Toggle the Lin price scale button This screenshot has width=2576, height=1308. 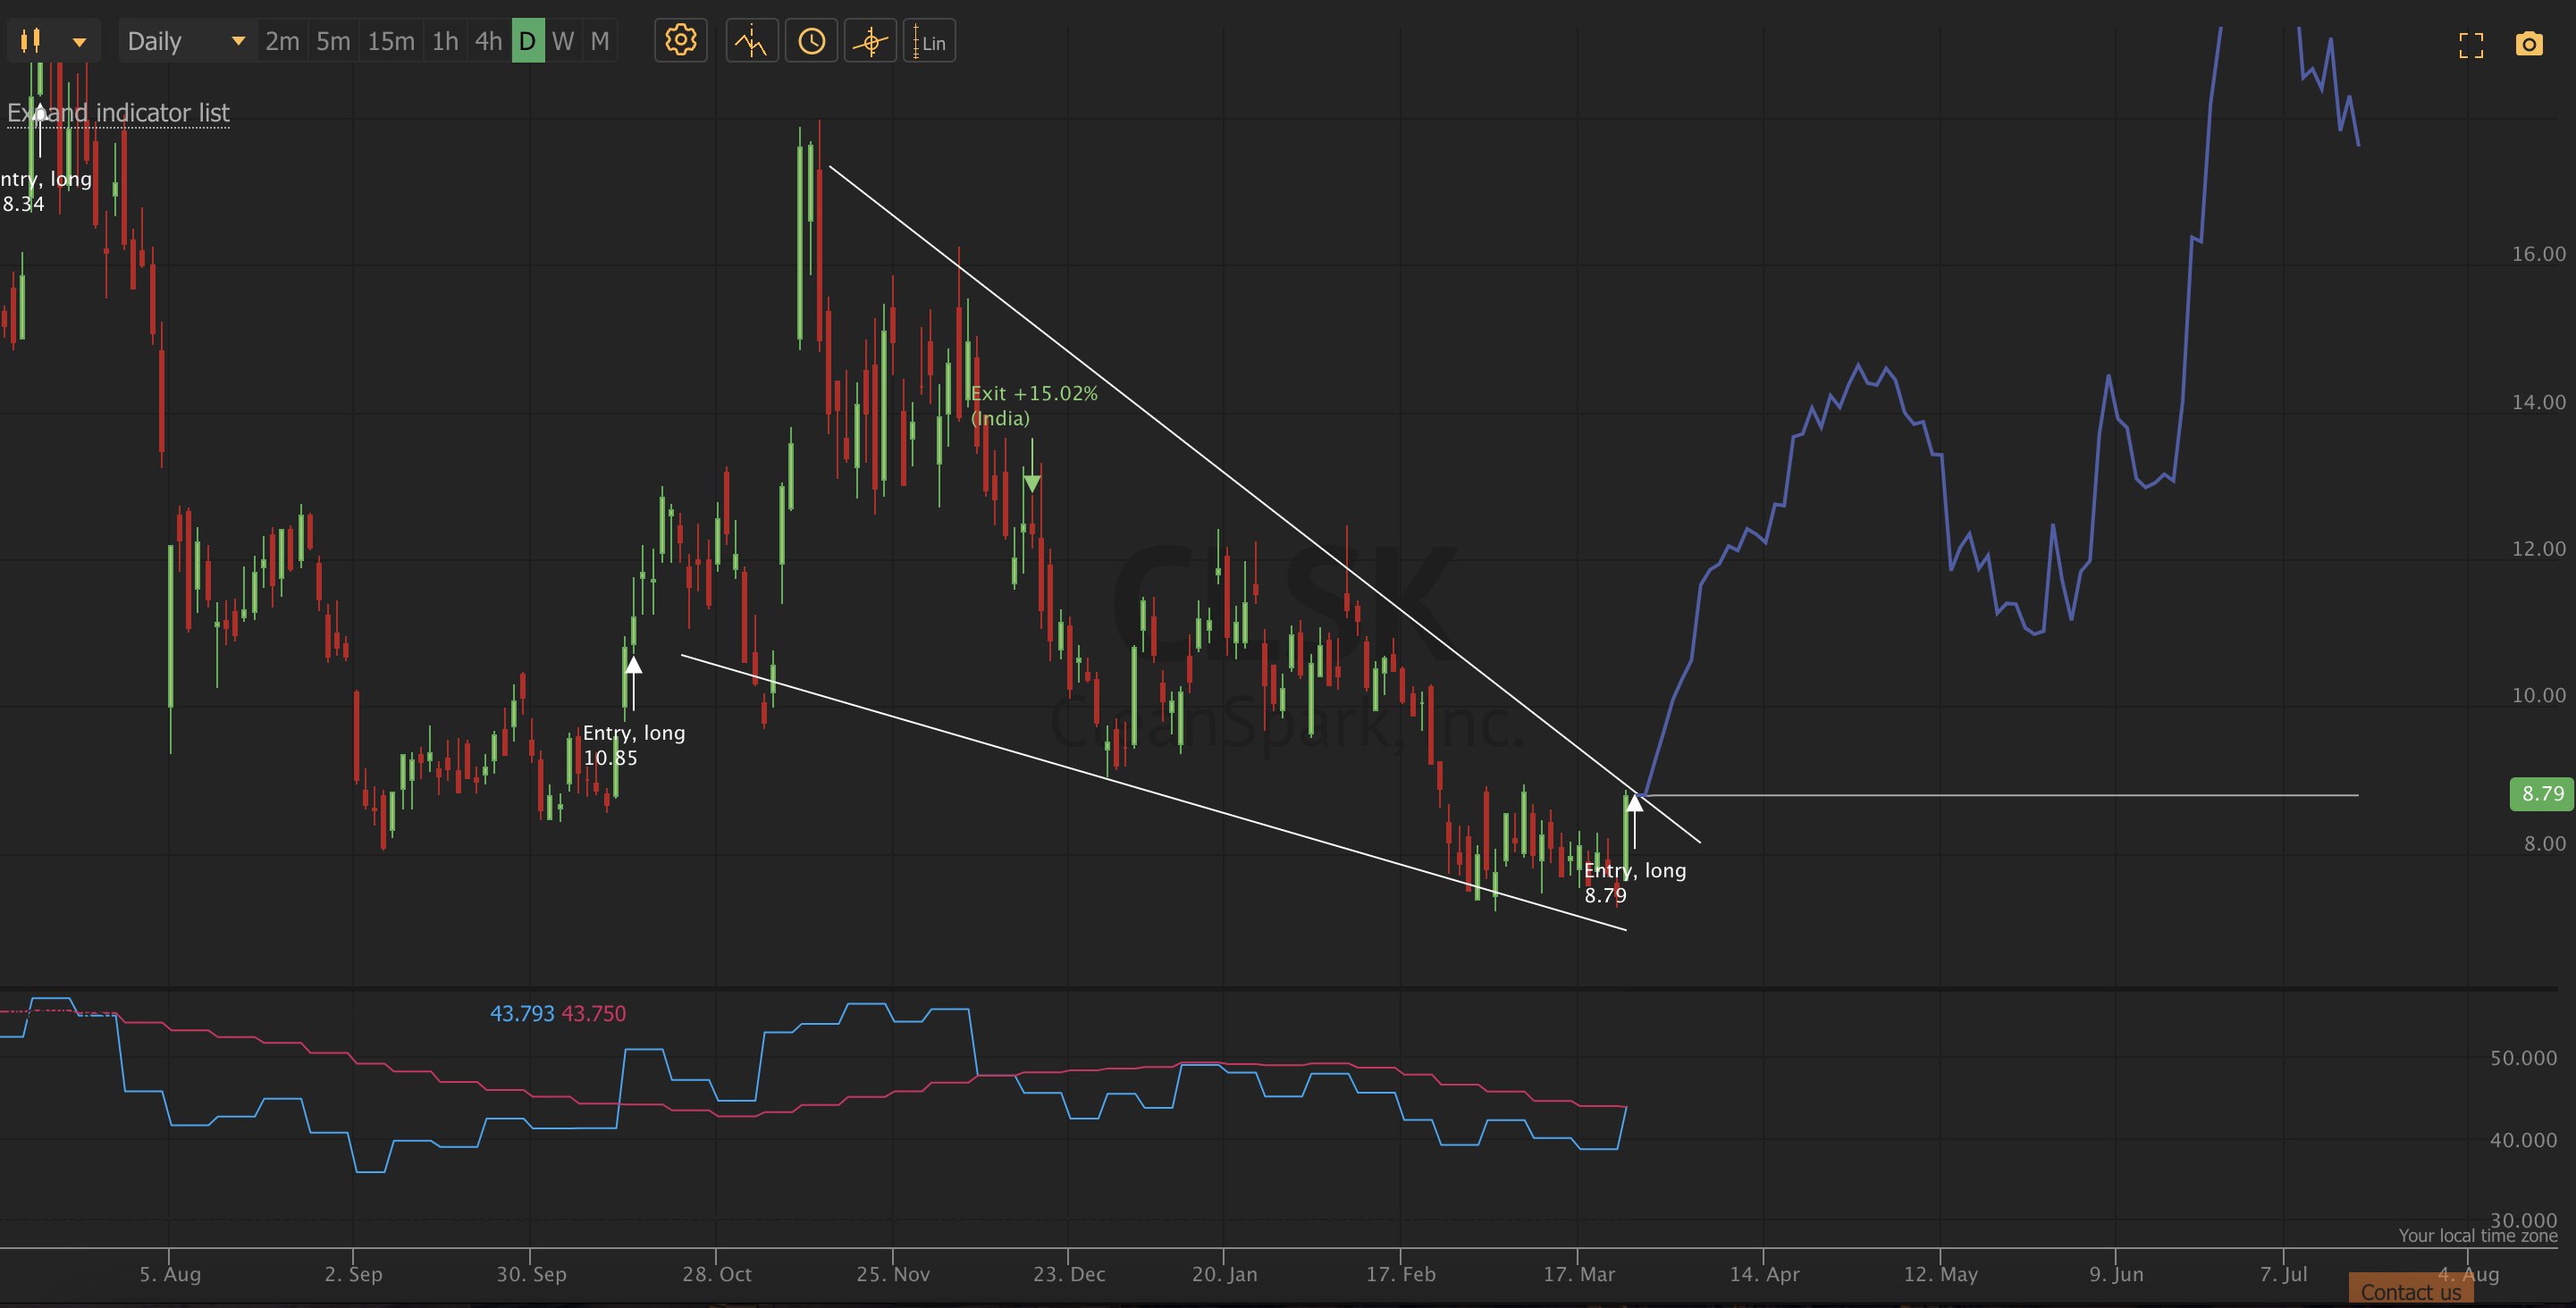(929, 42)
